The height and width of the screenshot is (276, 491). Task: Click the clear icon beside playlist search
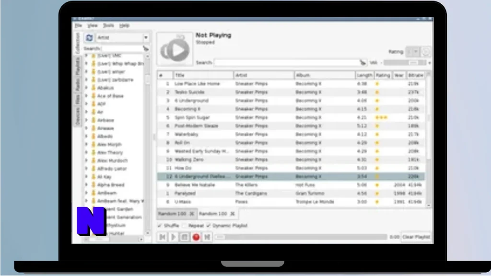click(362, 63)
